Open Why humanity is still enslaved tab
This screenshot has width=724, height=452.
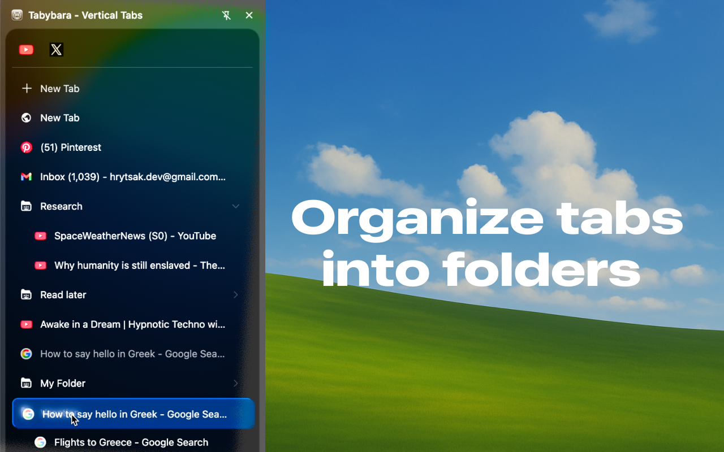coord(132,266)
